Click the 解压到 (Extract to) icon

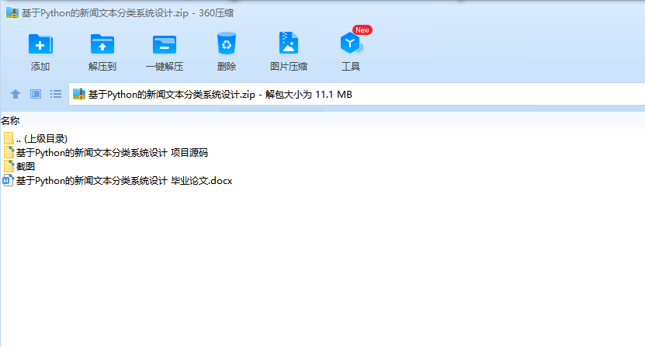[x=102, y=44]
